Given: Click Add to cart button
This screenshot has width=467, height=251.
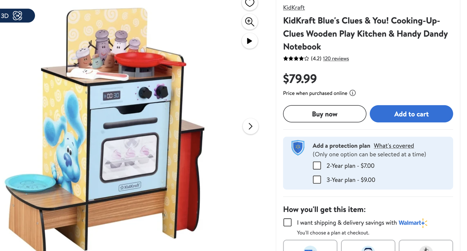Looking at the screenshot, I should (411, 114).
